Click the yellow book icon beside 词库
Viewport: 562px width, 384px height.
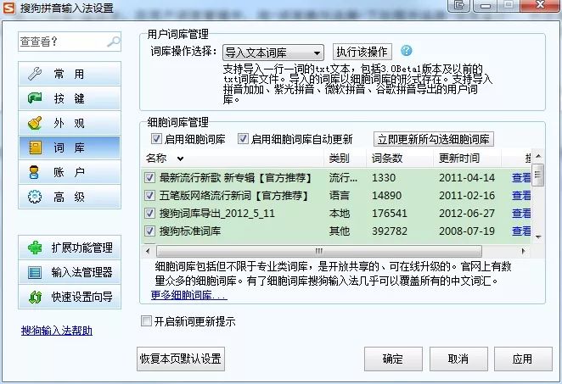(35, 147)
